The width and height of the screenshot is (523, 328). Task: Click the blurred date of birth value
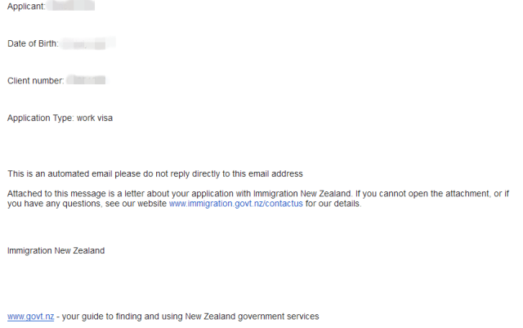click(x=89, y=43)
